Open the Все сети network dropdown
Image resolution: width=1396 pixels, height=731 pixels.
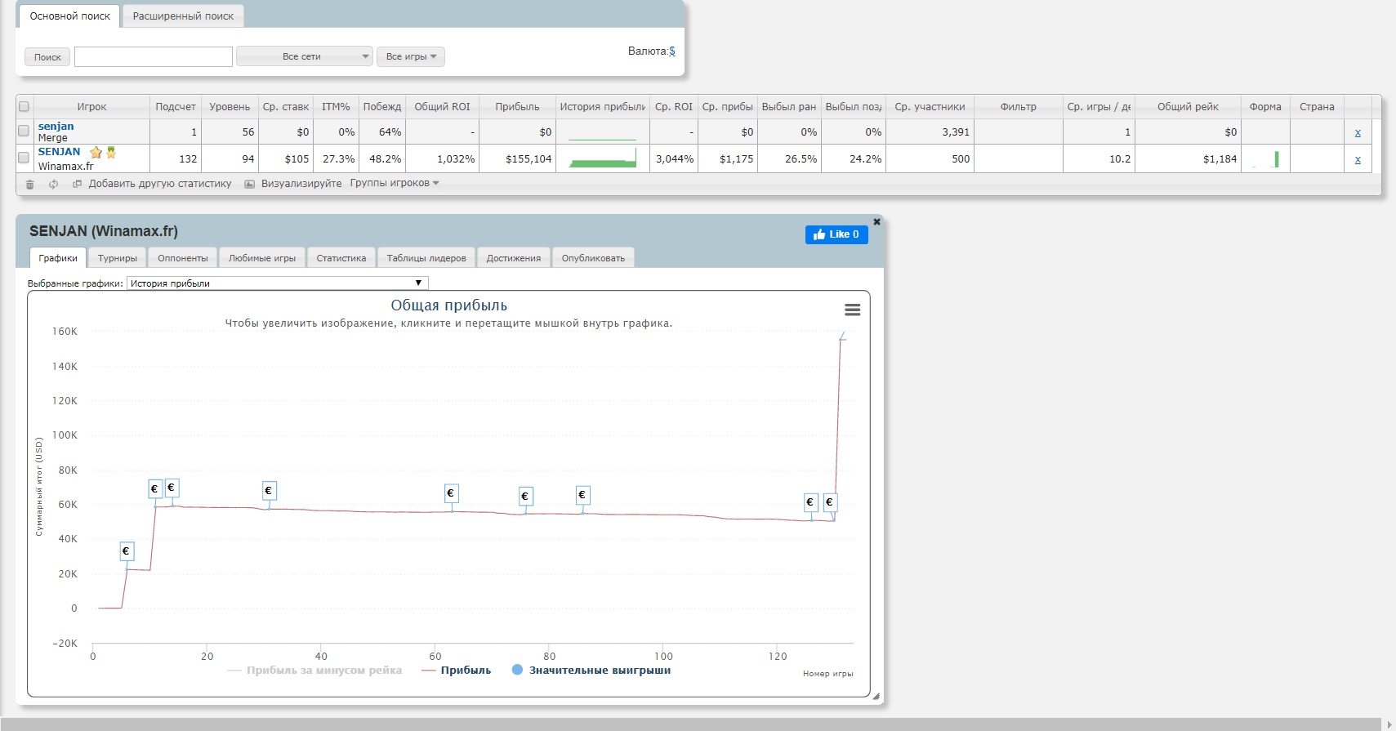click(304, 56)
